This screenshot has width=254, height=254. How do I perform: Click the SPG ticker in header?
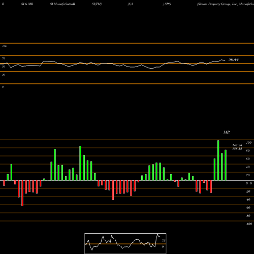pos(168,4)
